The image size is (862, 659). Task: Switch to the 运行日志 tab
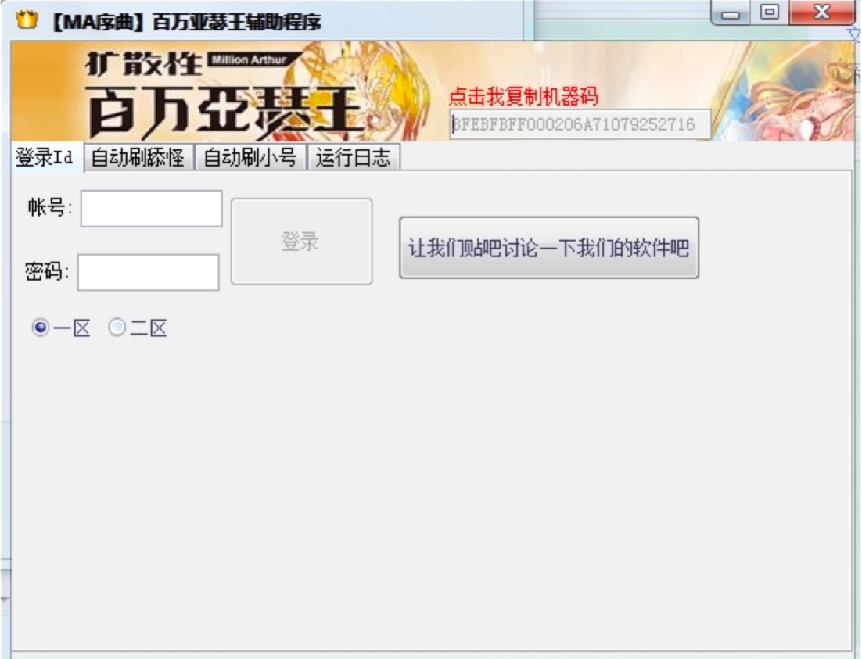coord(353,158)
